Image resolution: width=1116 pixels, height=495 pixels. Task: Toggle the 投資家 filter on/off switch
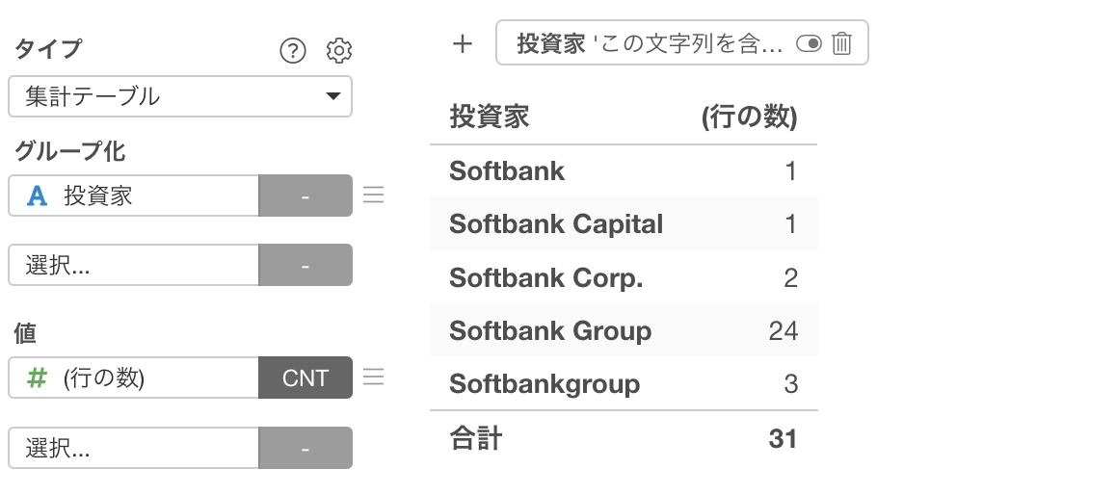coord(809,44)
